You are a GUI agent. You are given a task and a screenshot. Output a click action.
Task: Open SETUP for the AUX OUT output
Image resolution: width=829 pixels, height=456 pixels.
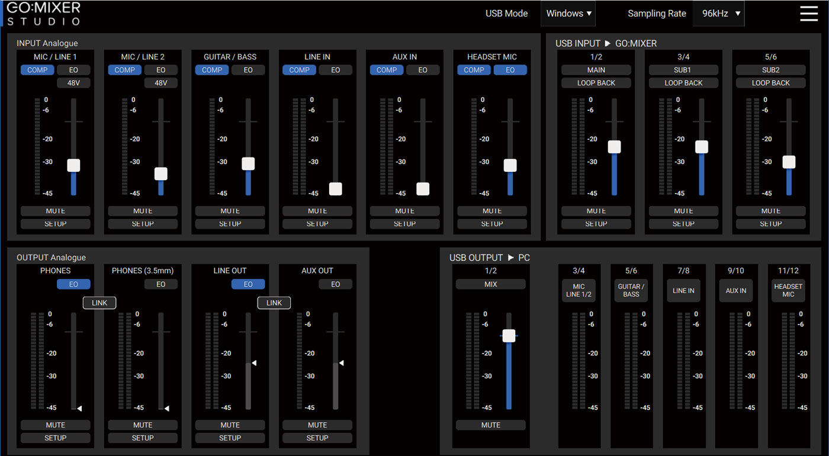point(317,438)
